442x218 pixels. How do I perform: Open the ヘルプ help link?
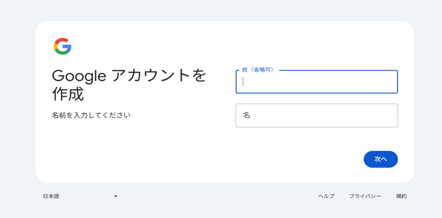[x=326, y=196]
